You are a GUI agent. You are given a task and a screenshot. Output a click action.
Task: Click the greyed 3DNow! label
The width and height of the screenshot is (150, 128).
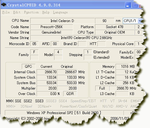pos(27,107)
